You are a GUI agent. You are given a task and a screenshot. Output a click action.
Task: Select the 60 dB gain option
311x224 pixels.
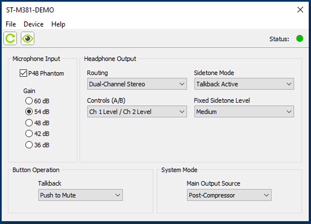29,100
